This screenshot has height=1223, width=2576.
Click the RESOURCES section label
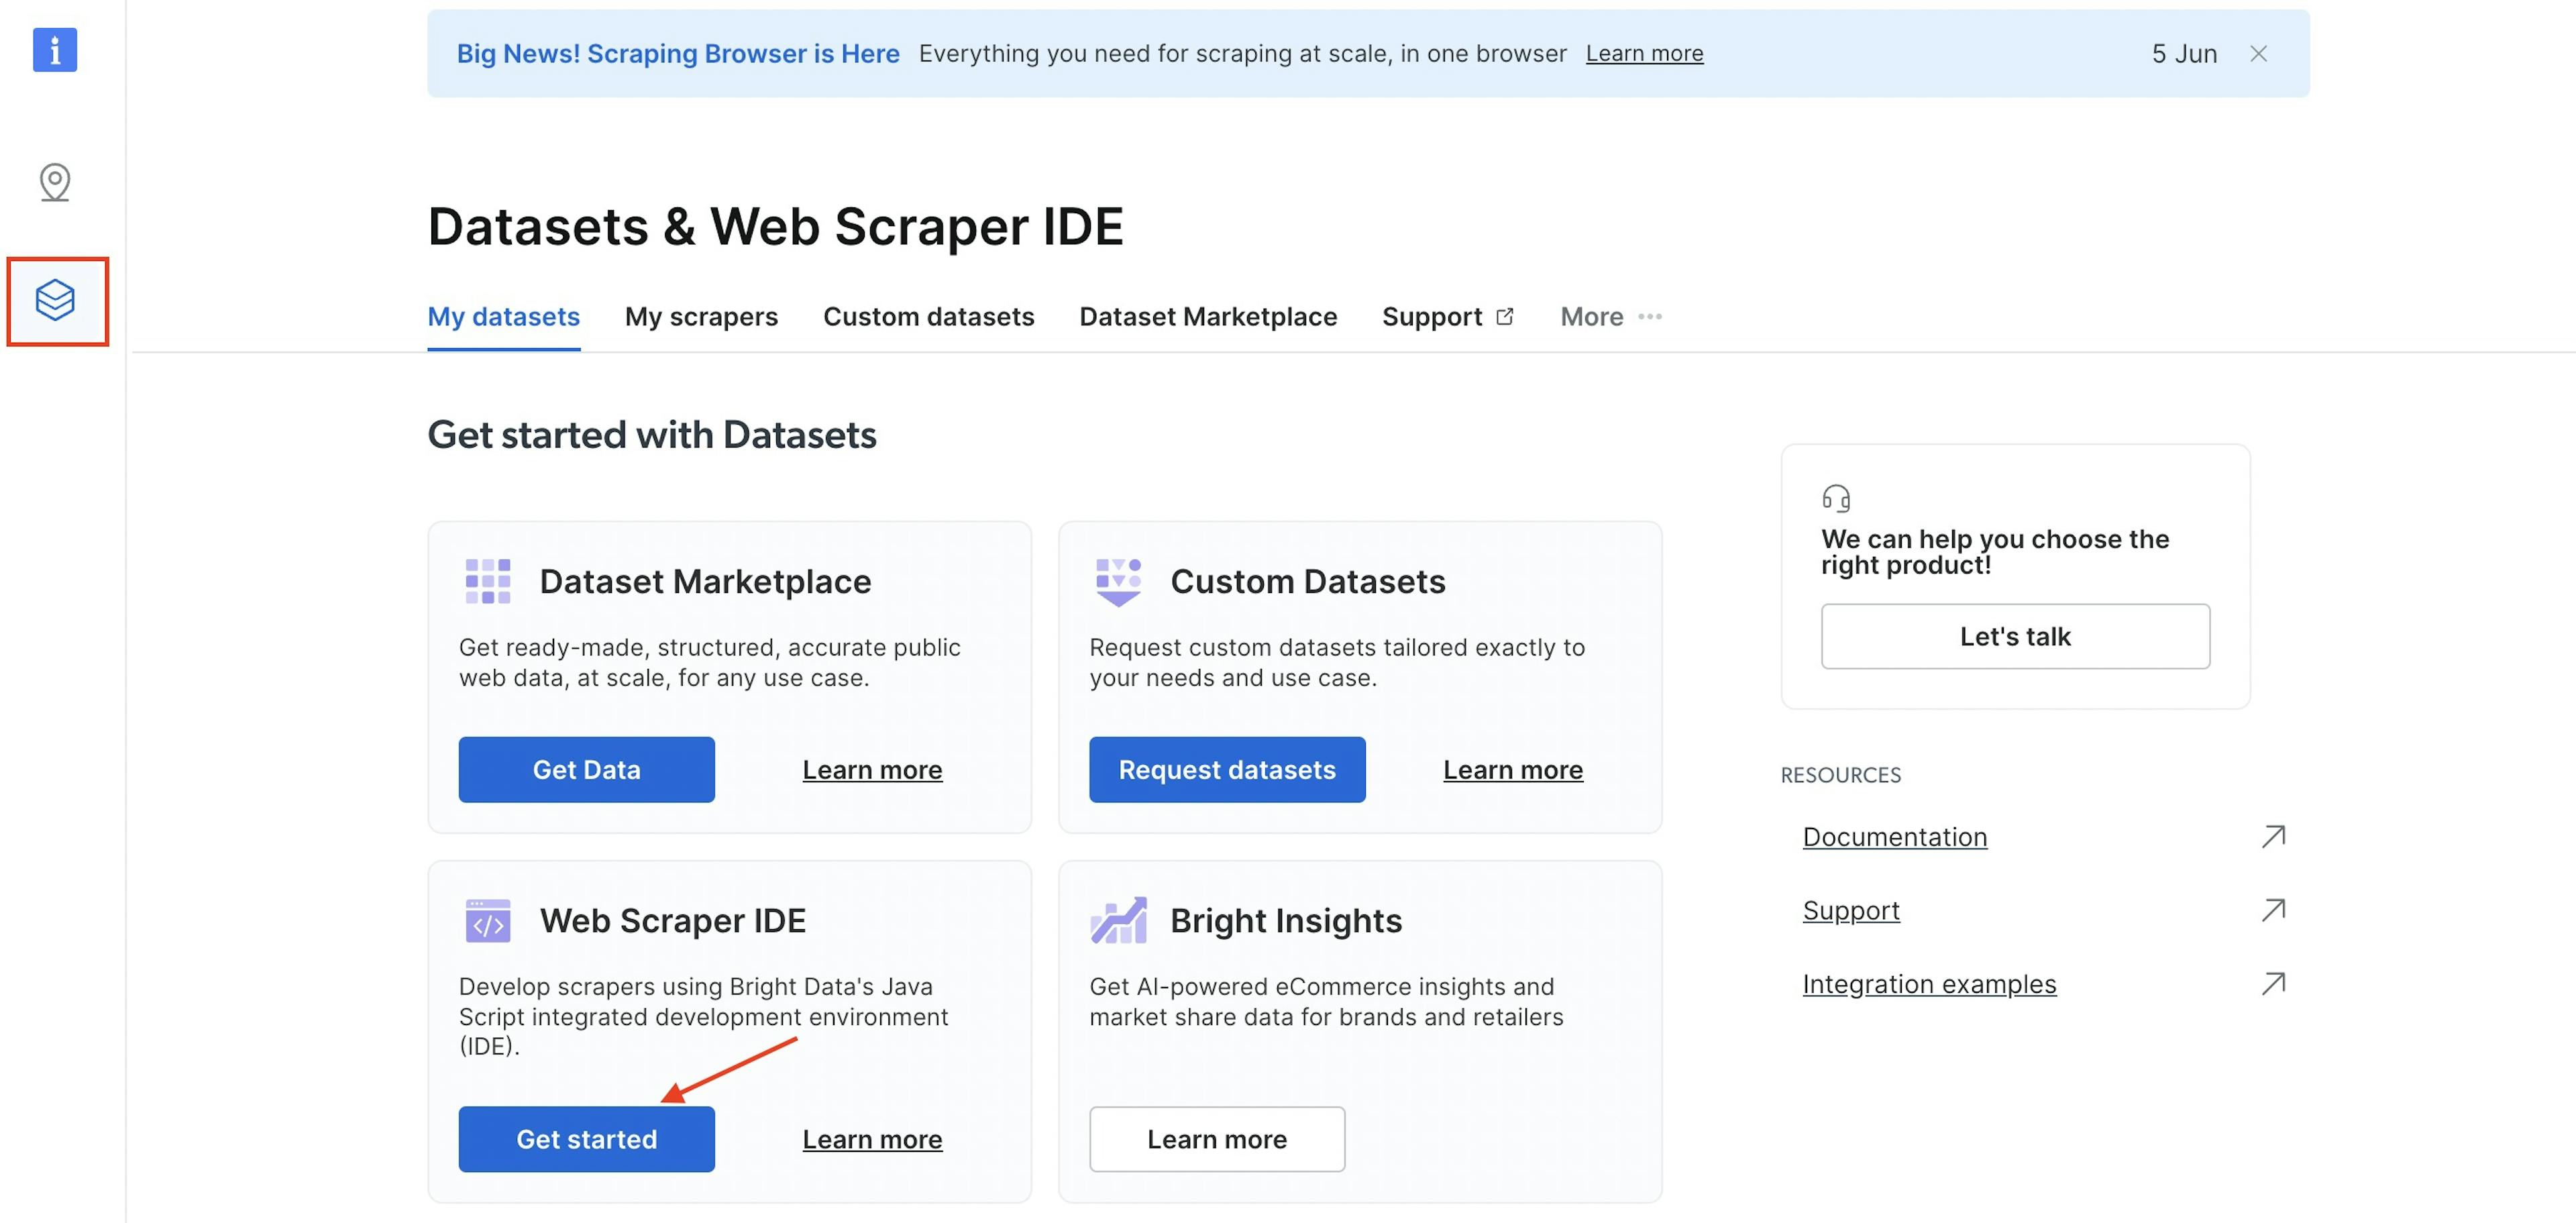coord(1840,775)
